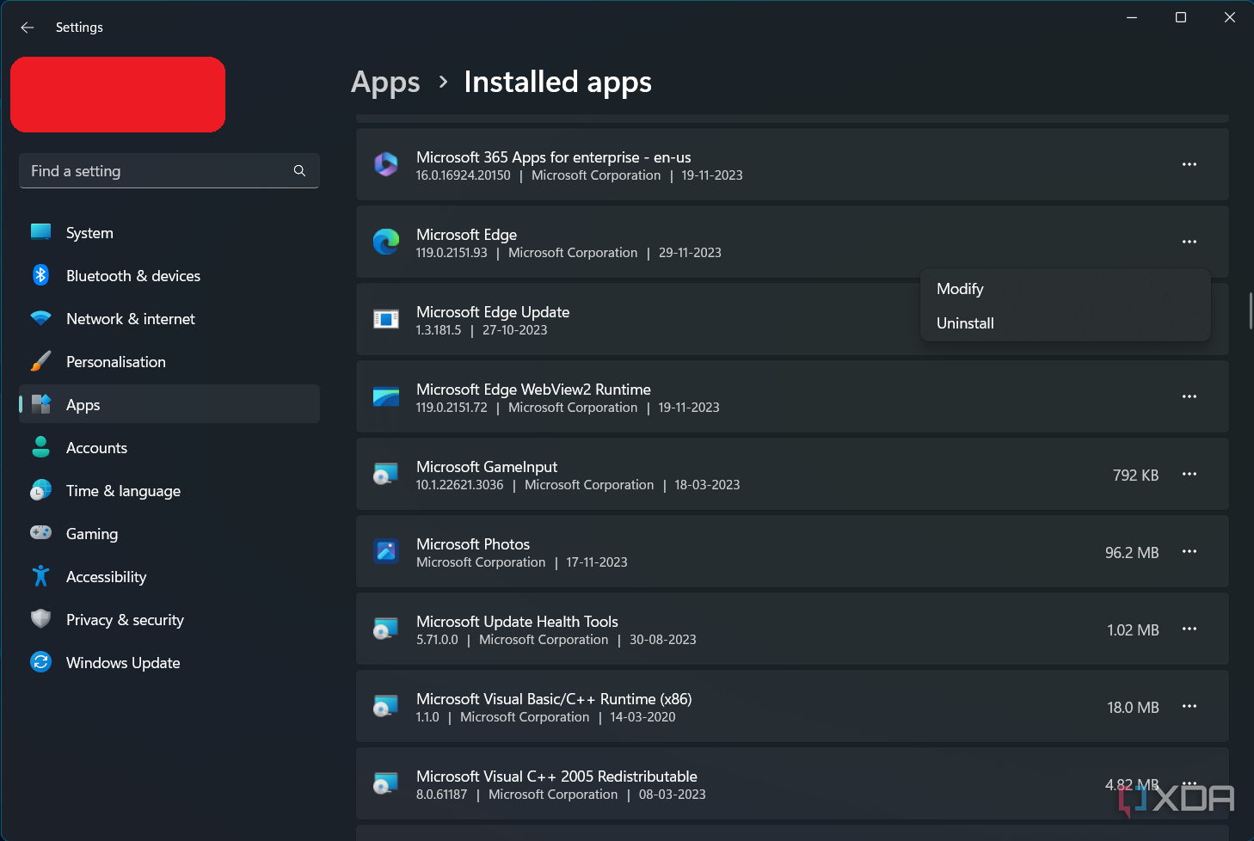Open Bluetooth & devices settings
The height and width of the screenshot is (841, 1254).
click(169, 276)
